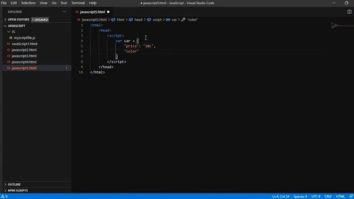This screenshot has width=354, height=199.
Task: Click the color property key icon in breadcrumb
Action: (183, 20)
